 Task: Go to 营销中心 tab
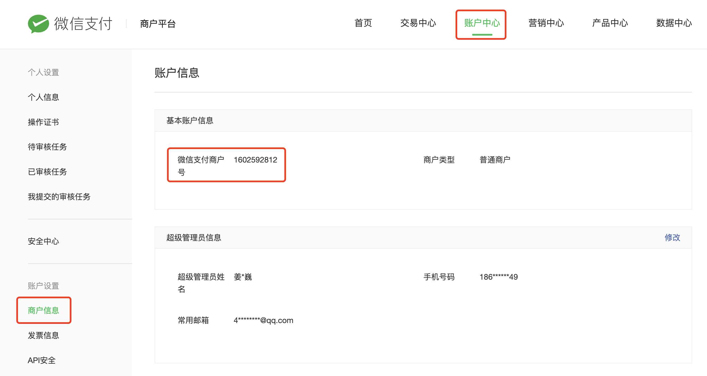pos(546,23)
